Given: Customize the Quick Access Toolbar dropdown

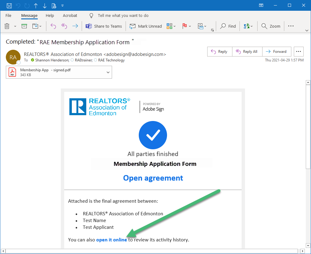Looking at the screenshot, I should (63, 6).
